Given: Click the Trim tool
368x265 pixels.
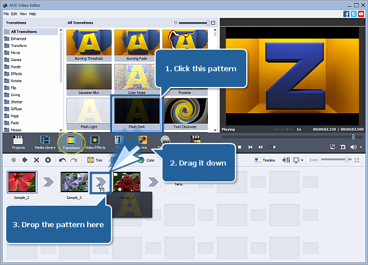Looking at the screenshot, I should click(95, 160).
